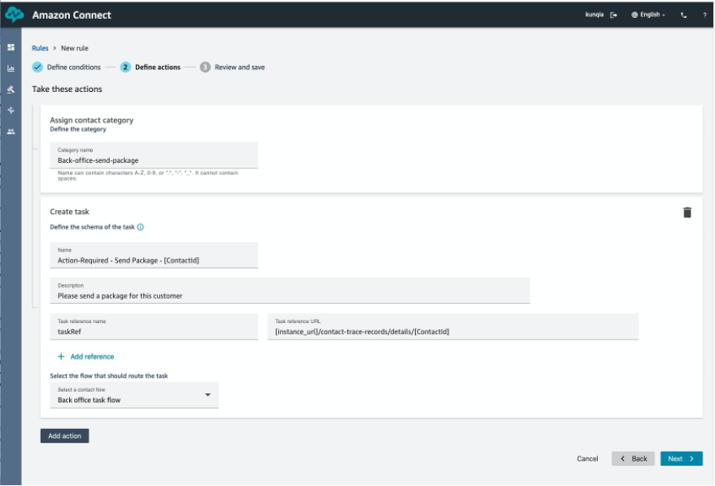The height and width of the screenshot is (486, 715).
Task: Go to Define conditions step
Action: 74,67
